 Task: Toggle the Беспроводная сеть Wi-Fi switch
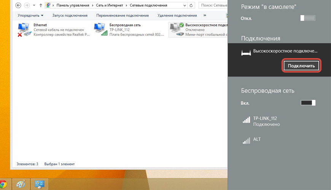[308, 103]
